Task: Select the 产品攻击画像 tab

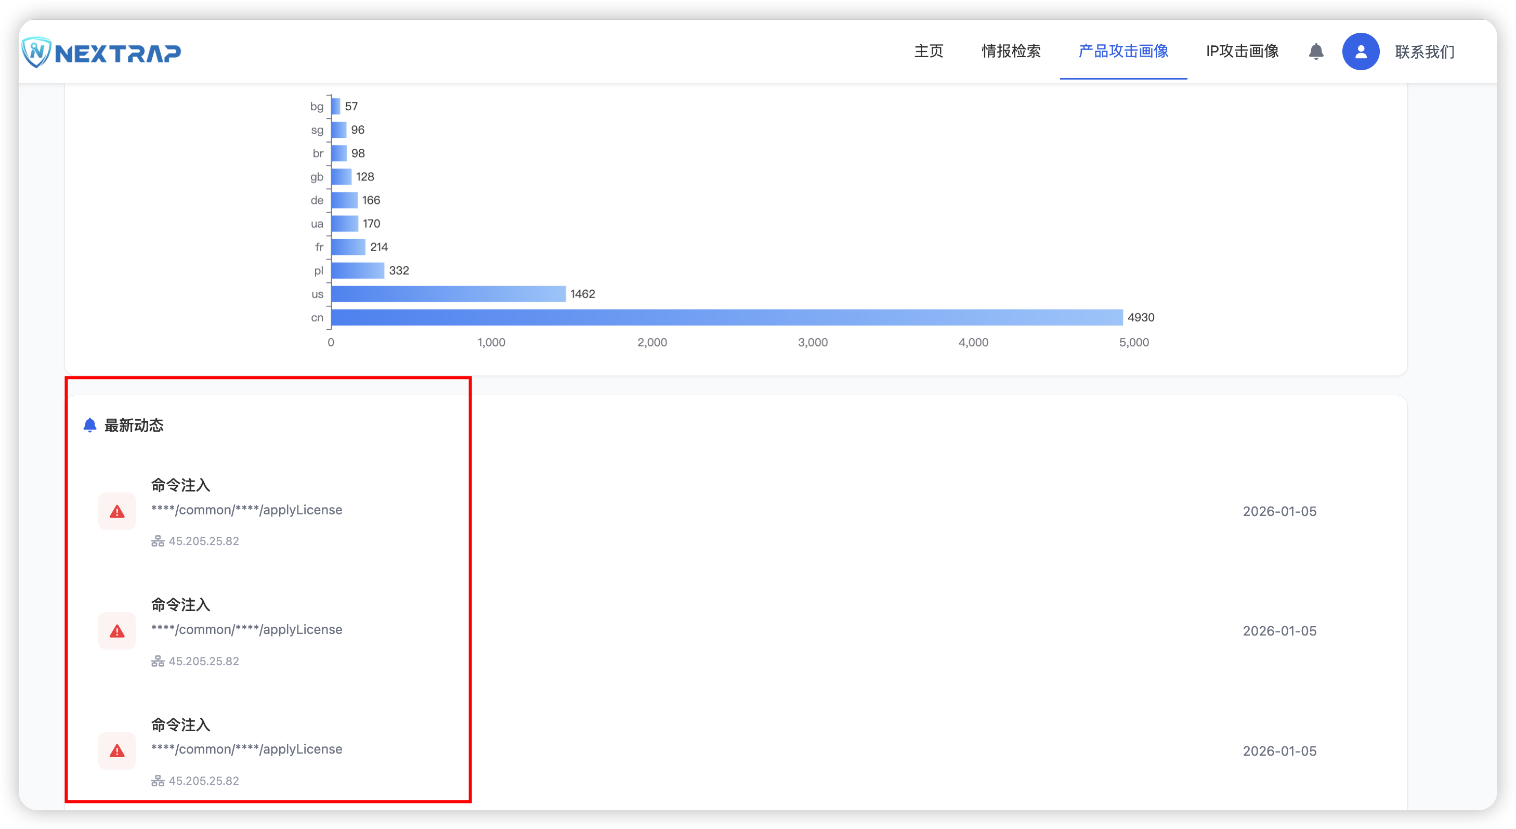Action: click(x=1123, y=52)
